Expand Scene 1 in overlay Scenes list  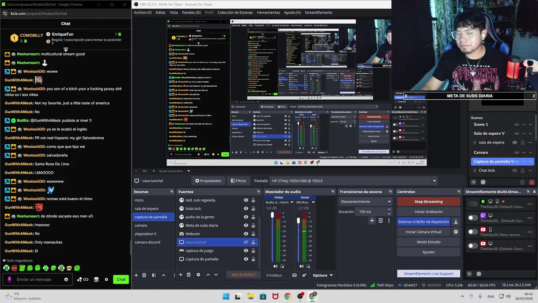pyautogui.click(x=530, y=125)
